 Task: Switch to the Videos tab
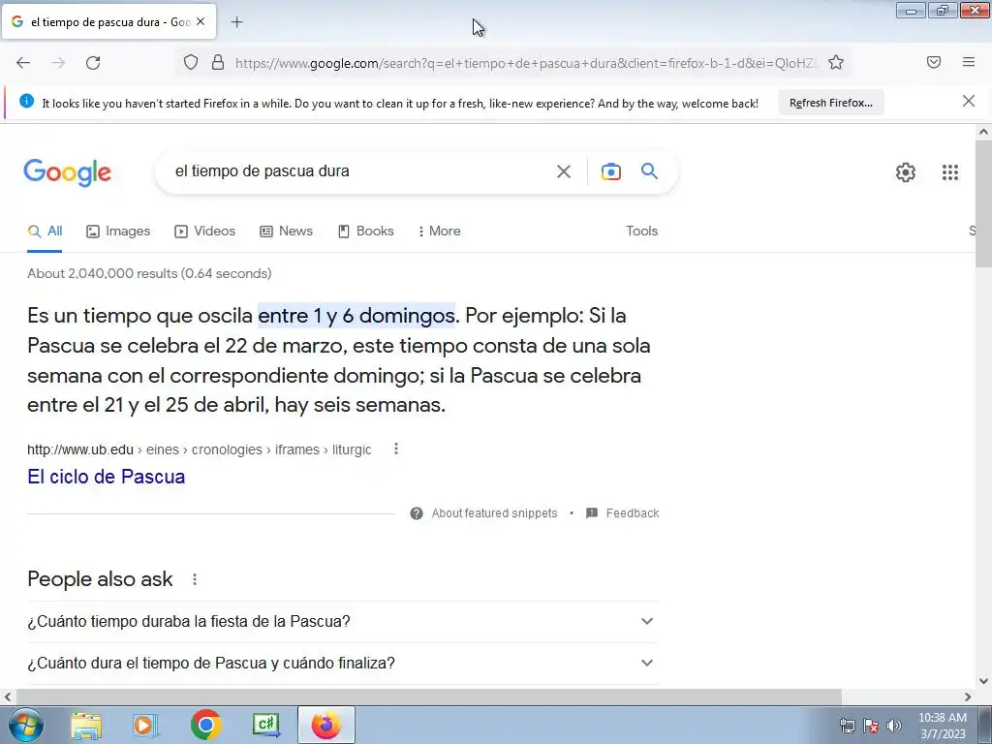pos(205,232)
